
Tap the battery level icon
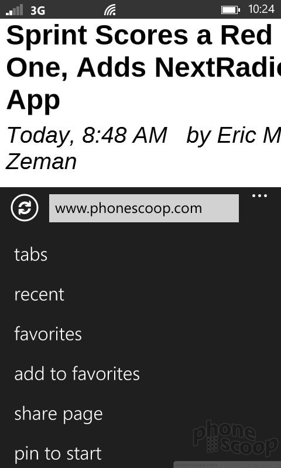[231, 10]
